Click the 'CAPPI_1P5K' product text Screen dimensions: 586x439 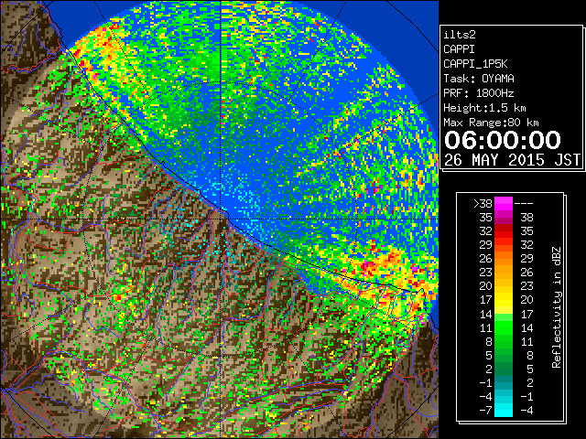click(x=475, y=64)
